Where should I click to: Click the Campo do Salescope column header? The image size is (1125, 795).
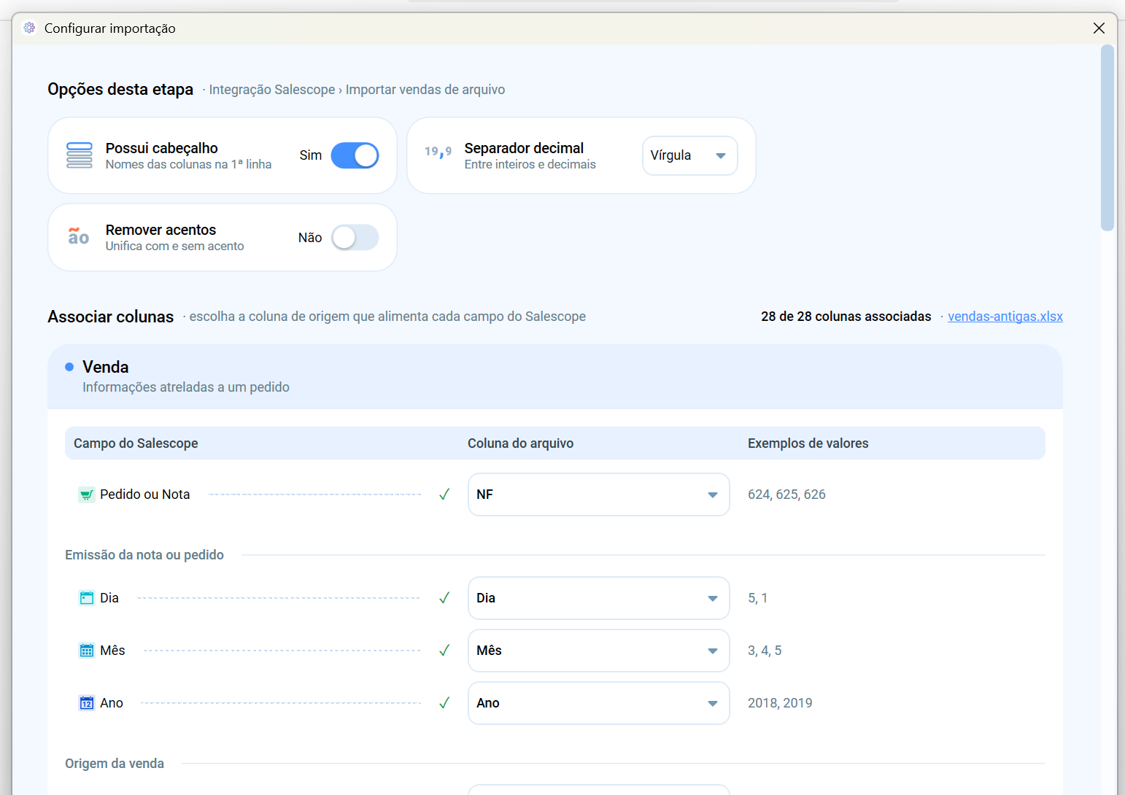(x=136, y=443)
